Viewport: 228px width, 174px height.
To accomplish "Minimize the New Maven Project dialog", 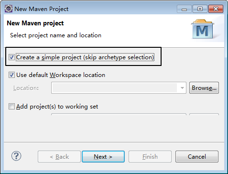I will 184,9.
